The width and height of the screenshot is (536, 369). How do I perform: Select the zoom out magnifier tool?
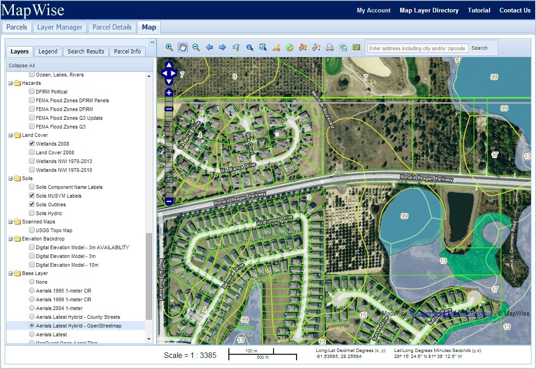click(196, 47)
